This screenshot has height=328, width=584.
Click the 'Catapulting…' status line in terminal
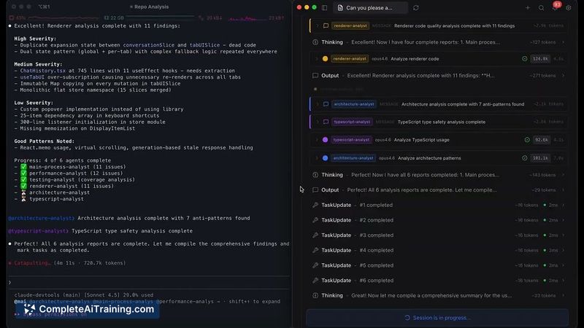[67, 263]
